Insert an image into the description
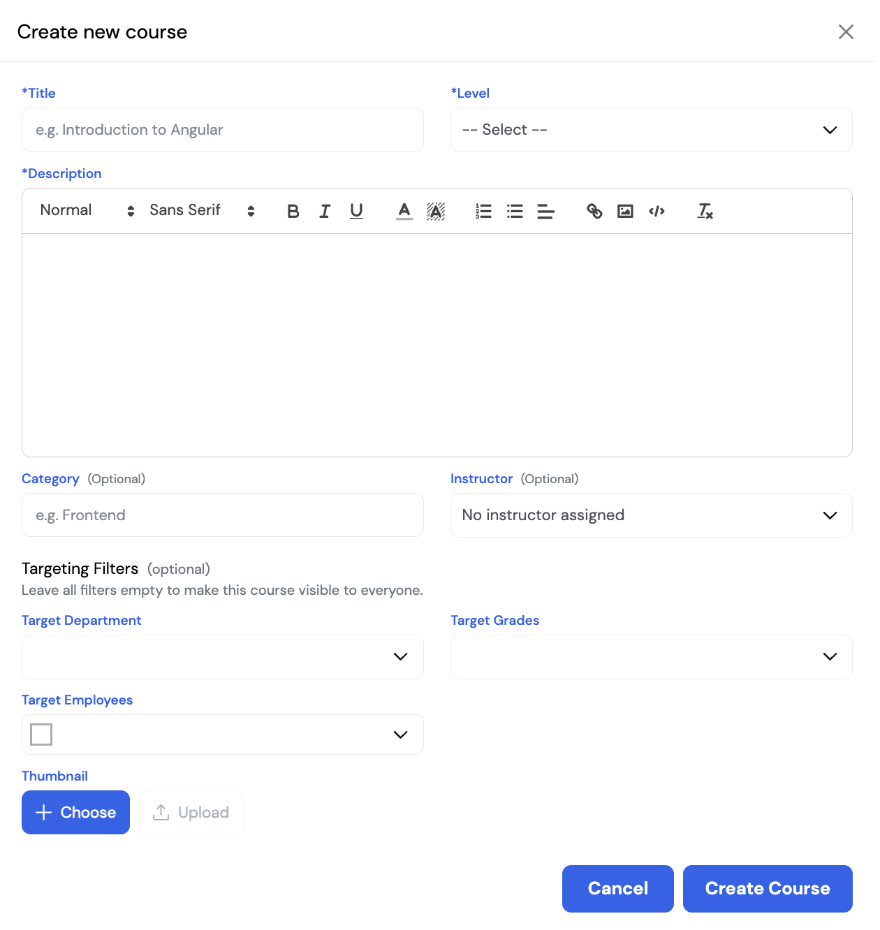 625,211
